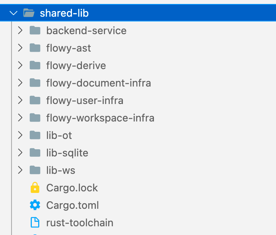Click the lib-sqlite folder icon
This screenshot has height=235, width=276.
click(35, 152)
